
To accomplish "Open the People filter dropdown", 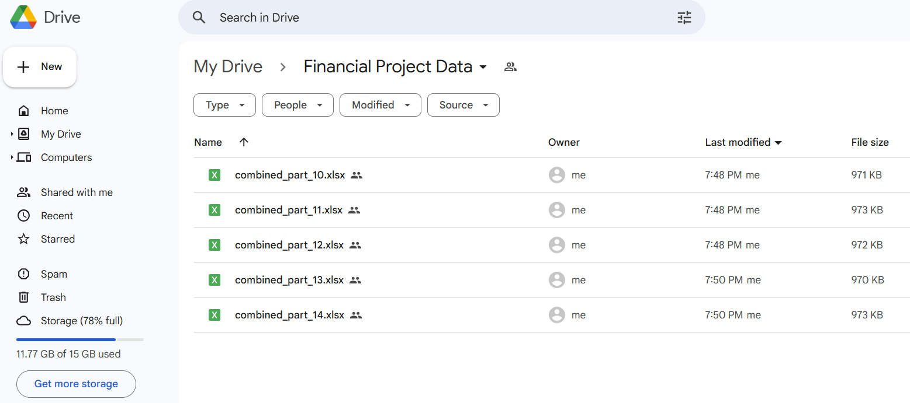I will tap(297, 105).
